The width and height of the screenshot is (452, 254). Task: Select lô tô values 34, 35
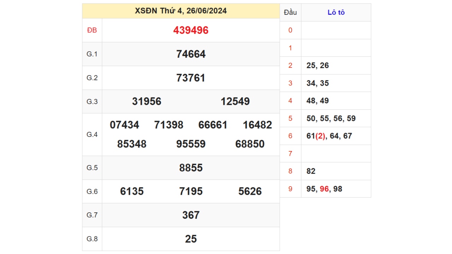pyautogui.click(x=317, y=83)
